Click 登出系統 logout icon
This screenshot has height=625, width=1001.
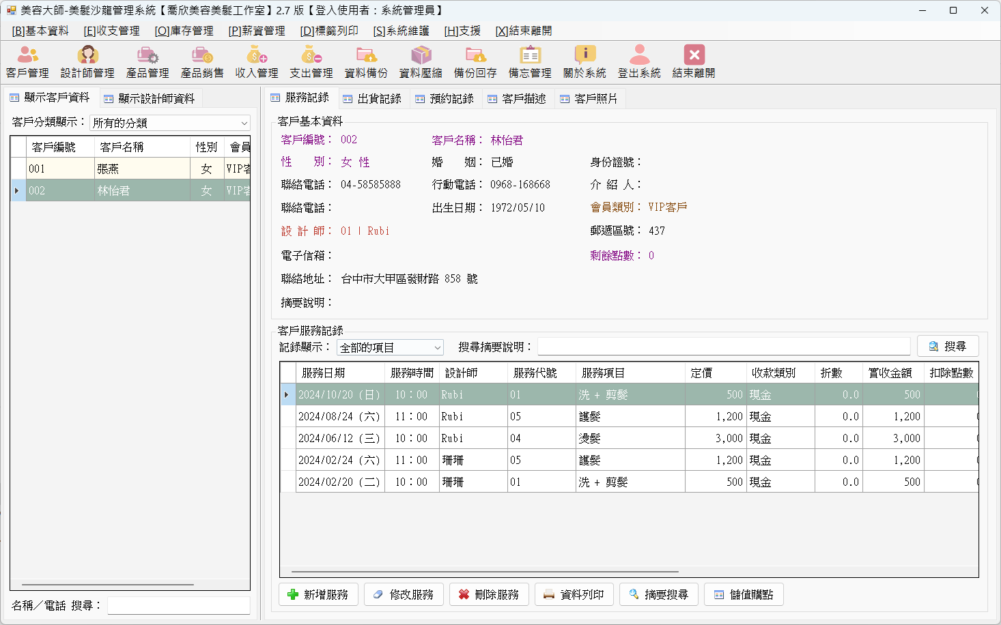(639, 62)
